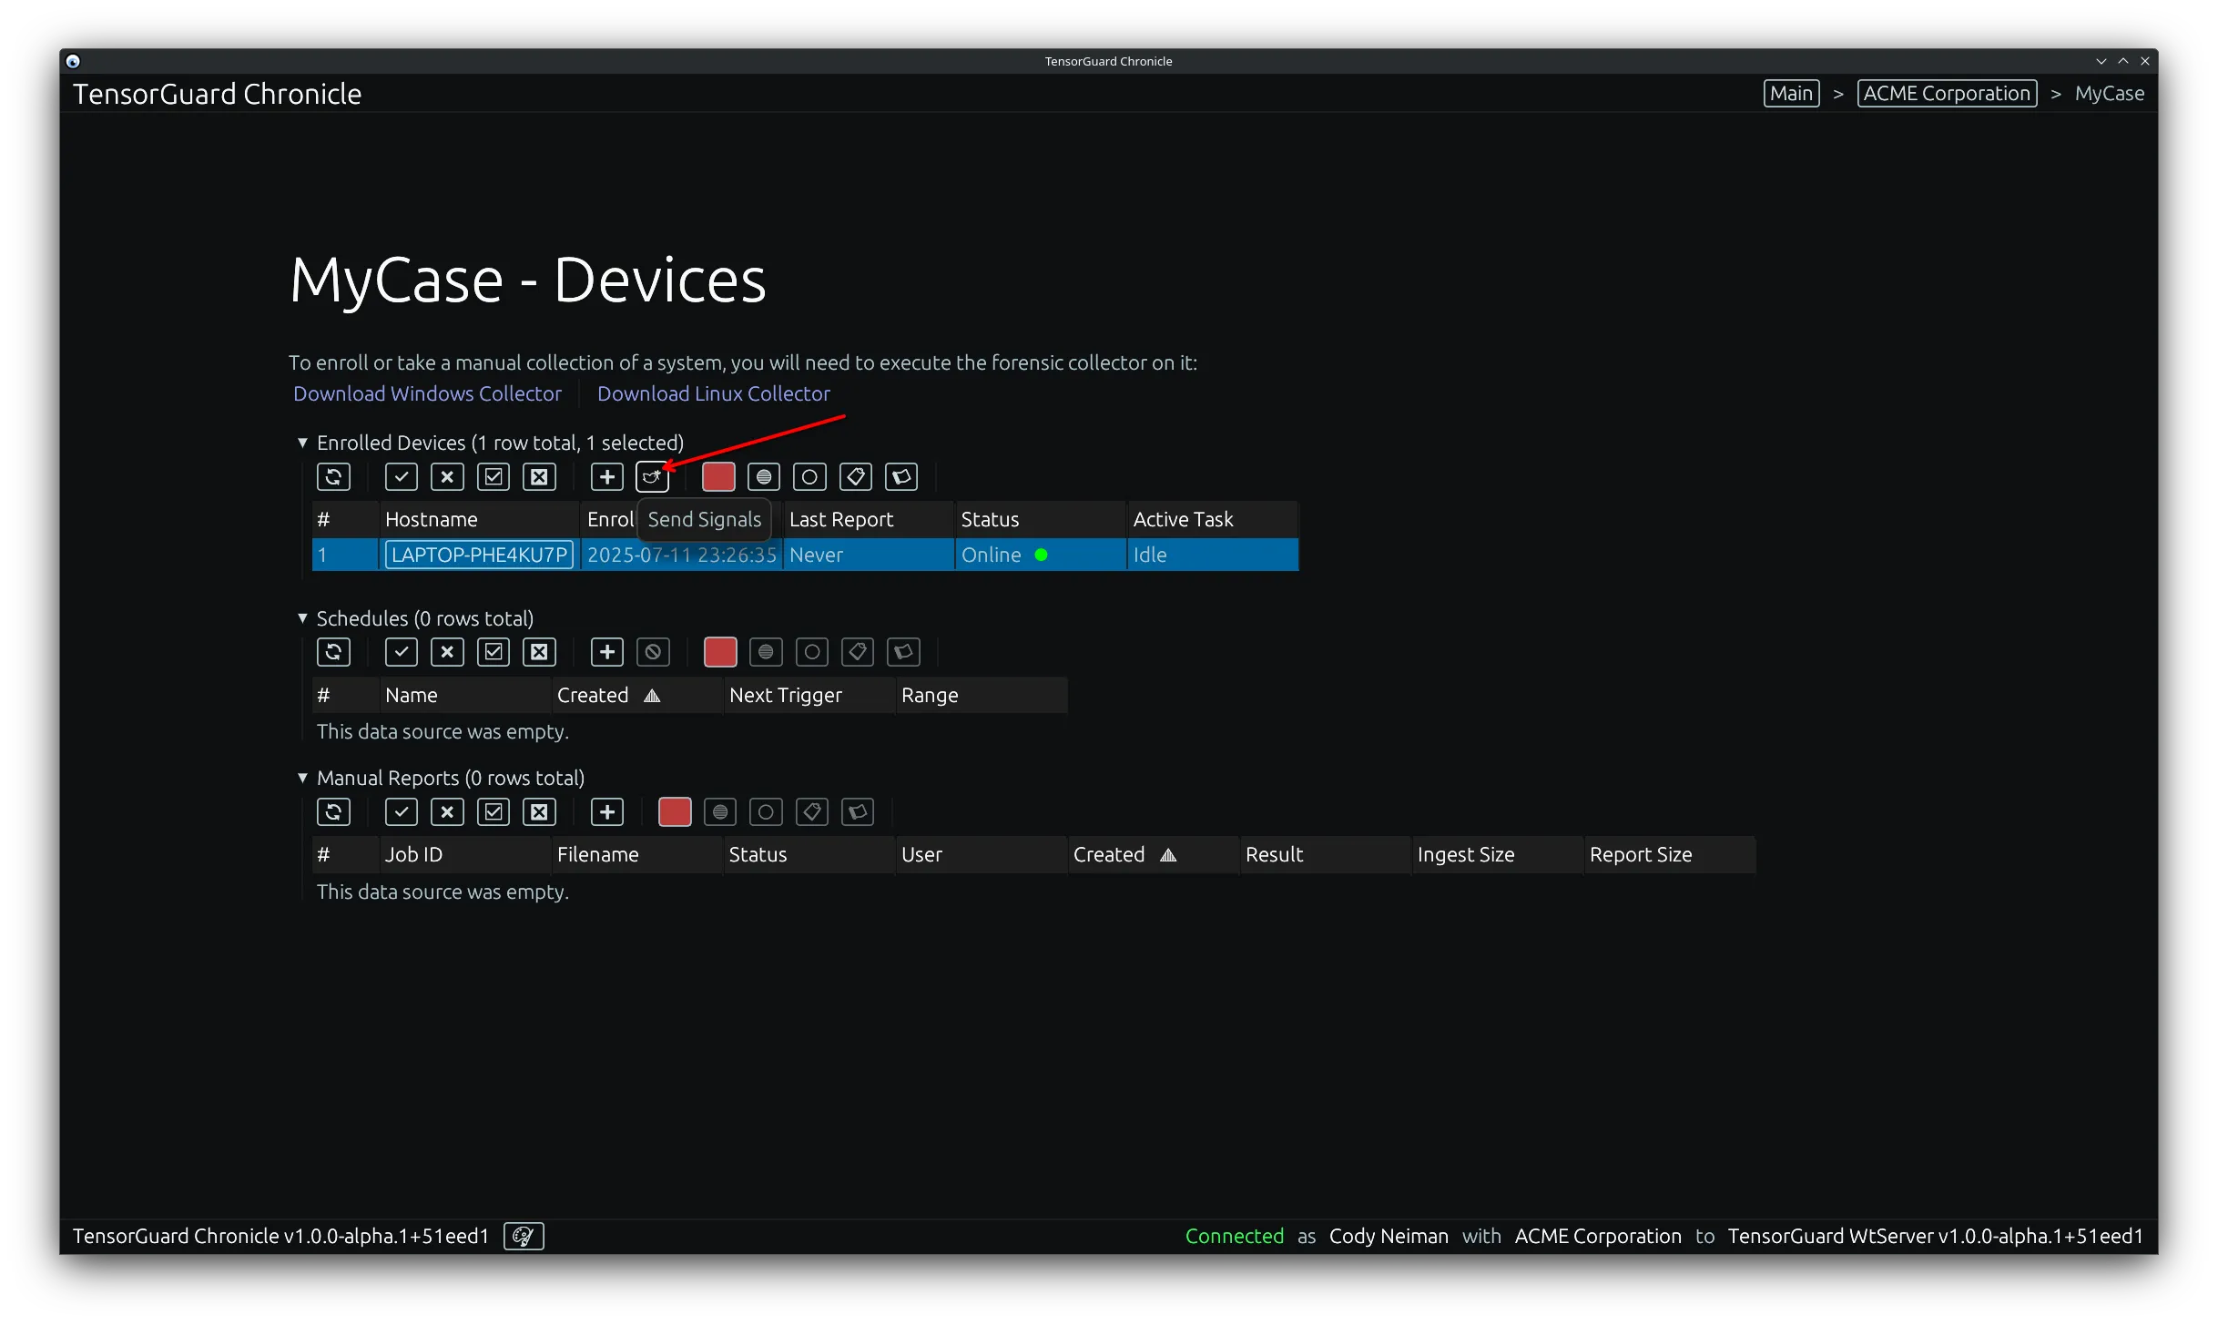The width and height of the screenshot is (2218, 1325).
Task: Navigate to ACME Corporation breadcrumb
Action: [1947, 93]
